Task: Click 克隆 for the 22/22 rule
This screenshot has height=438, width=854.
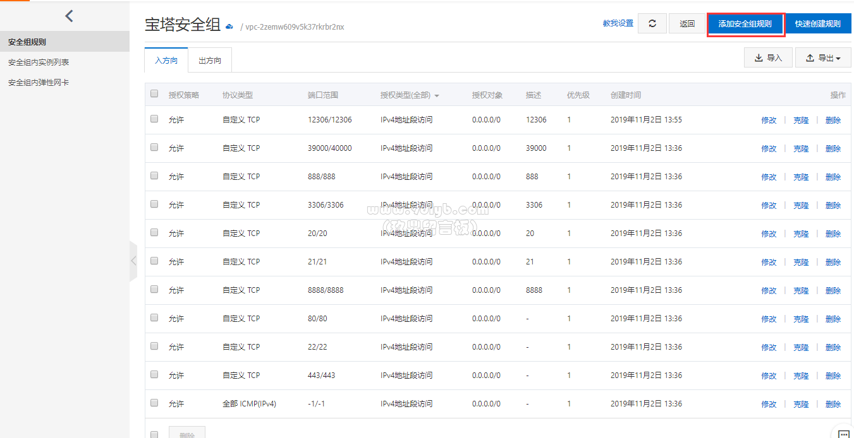Action: point(801,347)
